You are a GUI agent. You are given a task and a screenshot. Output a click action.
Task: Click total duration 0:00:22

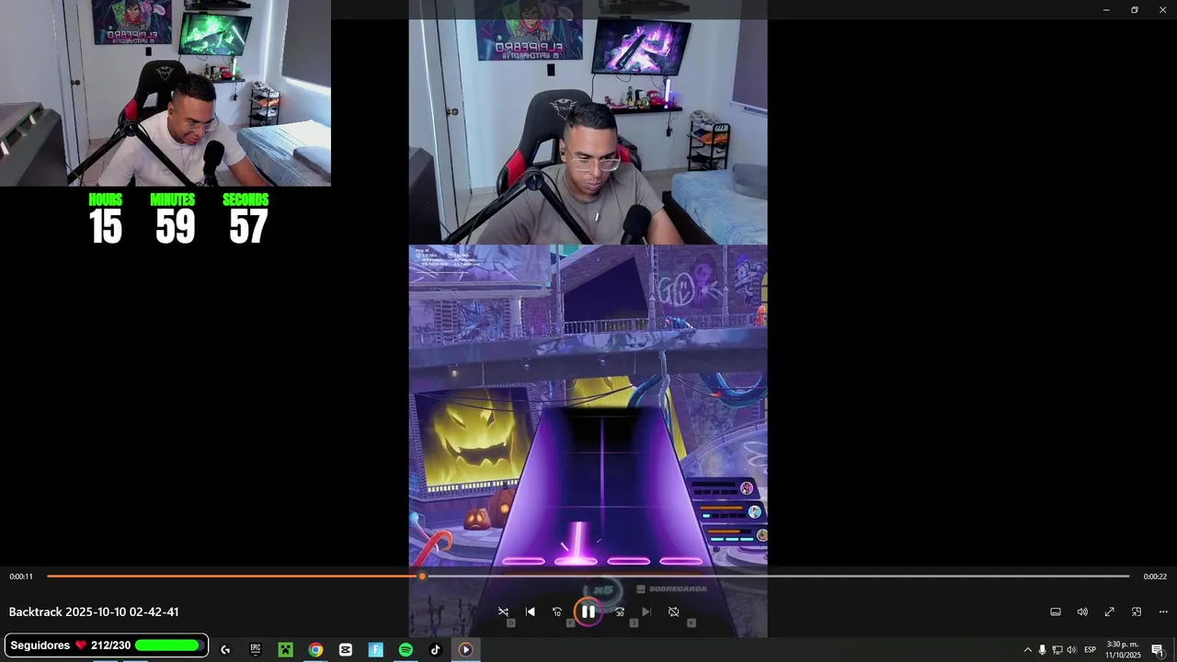(x=1155, y=576)
